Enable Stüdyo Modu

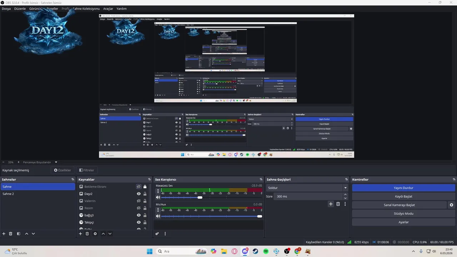[x=403, y=213]
